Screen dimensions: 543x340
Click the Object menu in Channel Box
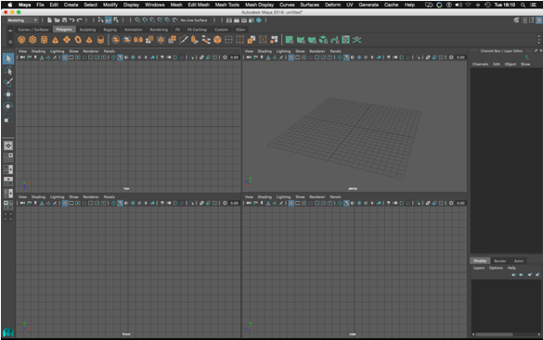point(511,64)
